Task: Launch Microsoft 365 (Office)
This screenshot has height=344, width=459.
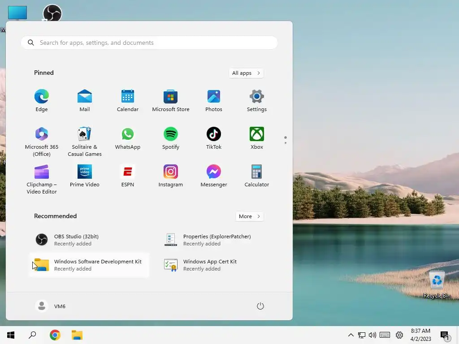Action: pyautogui.click(x=42, y=142)
